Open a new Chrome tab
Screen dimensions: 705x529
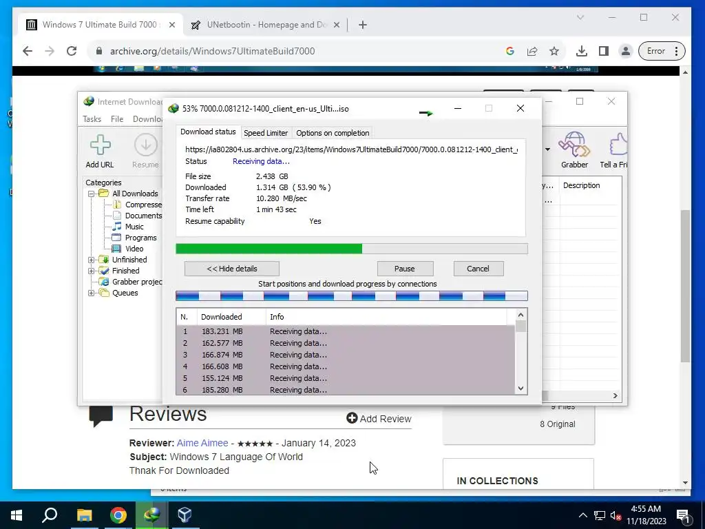pos(363,25)
